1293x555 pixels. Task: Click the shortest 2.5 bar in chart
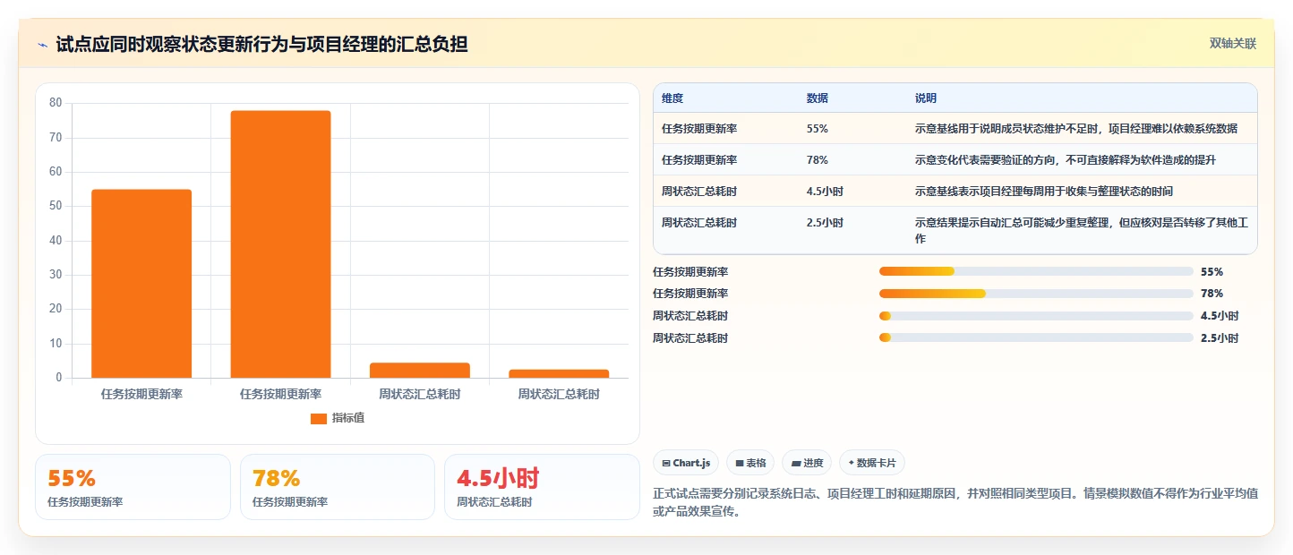559,373
